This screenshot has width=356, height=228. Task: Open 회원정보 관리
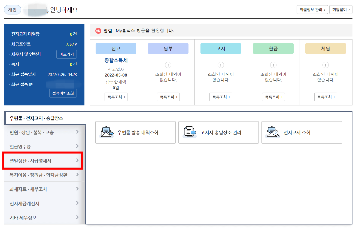coord(312,9)
